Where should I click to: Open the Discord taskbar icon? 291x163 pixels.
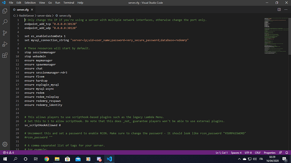99,159
